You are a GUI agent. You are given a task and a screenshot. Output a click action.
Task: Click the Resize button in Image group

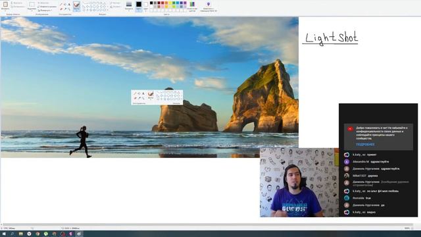pyautogui.click(x=47, y=7)
